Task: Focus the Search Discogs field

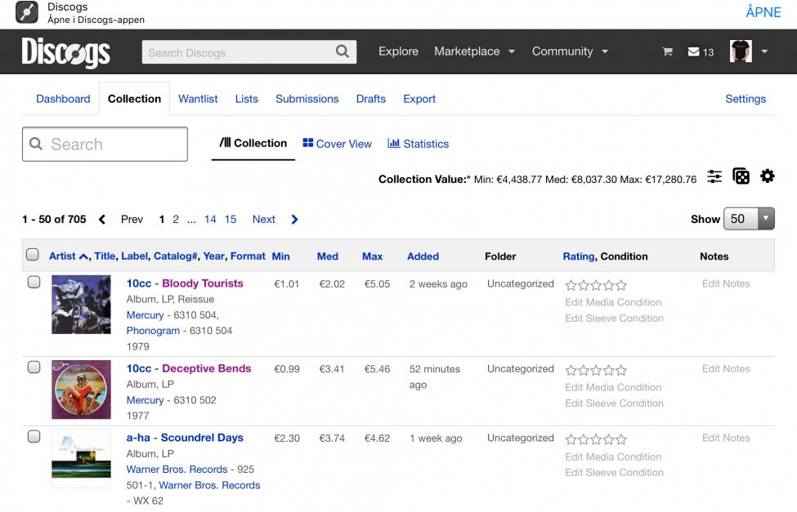Action: click(249, 51)
